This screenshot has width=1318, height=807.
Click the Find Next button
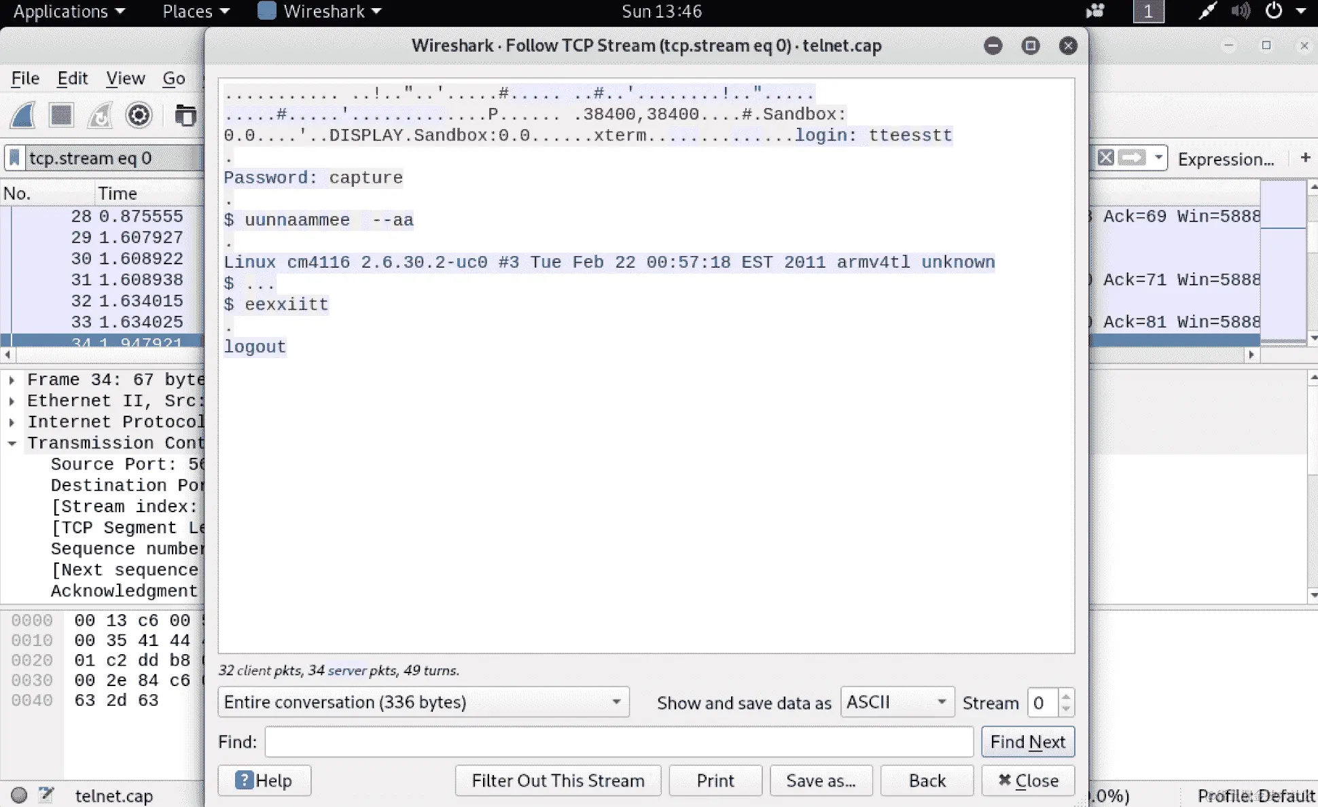[1027, 742]
